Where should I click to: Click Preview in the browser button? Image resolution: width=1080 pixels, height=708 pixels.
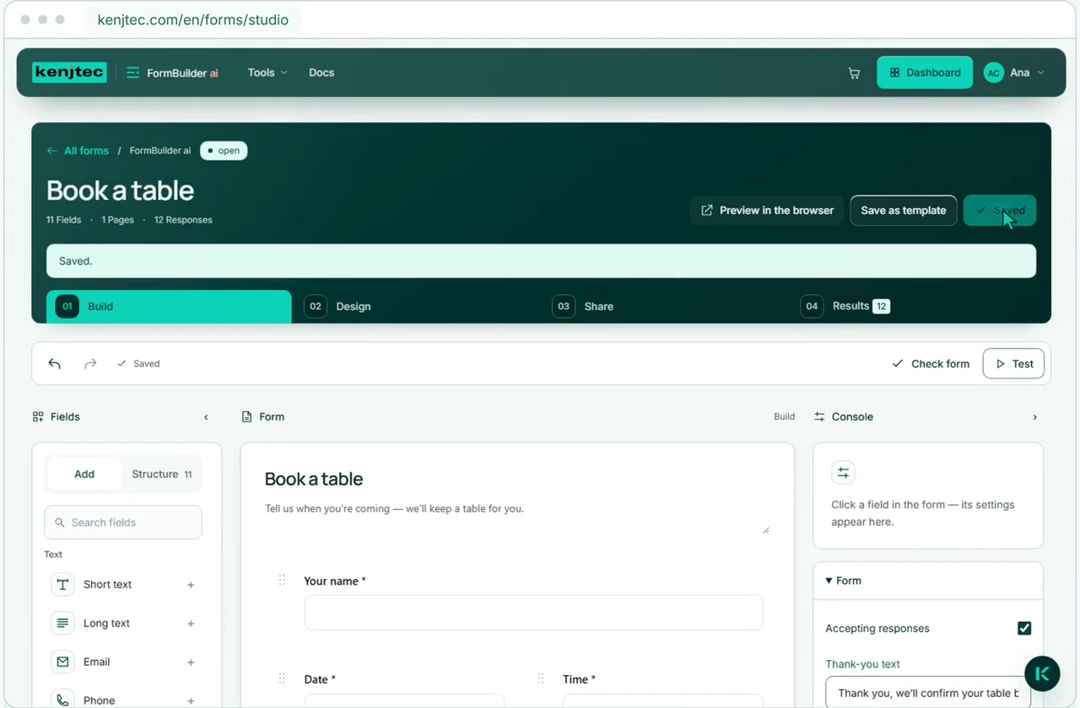[x=767, y=211]
